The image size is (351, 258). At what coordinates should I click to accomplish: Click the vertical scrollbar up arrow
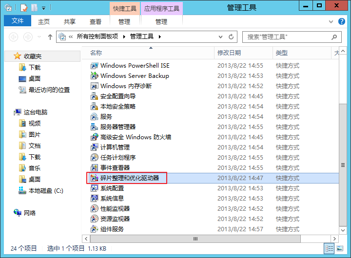pos(343,51)
